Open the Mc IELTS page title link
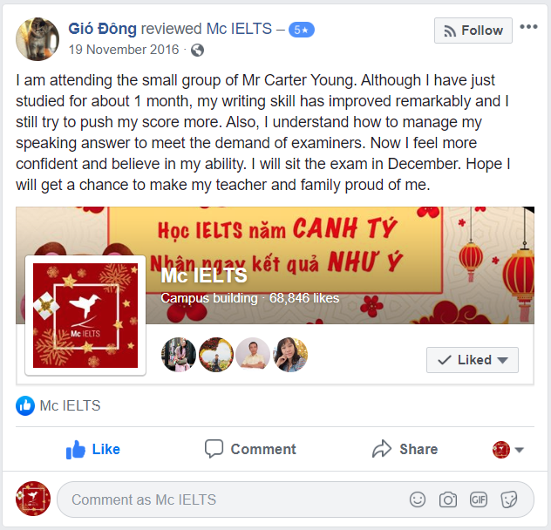The image size is (551, 530). (x=204, y=275)
